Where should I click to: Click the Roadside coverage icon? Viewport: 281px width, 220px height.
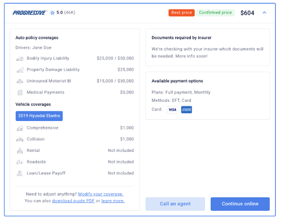[20, 162]
